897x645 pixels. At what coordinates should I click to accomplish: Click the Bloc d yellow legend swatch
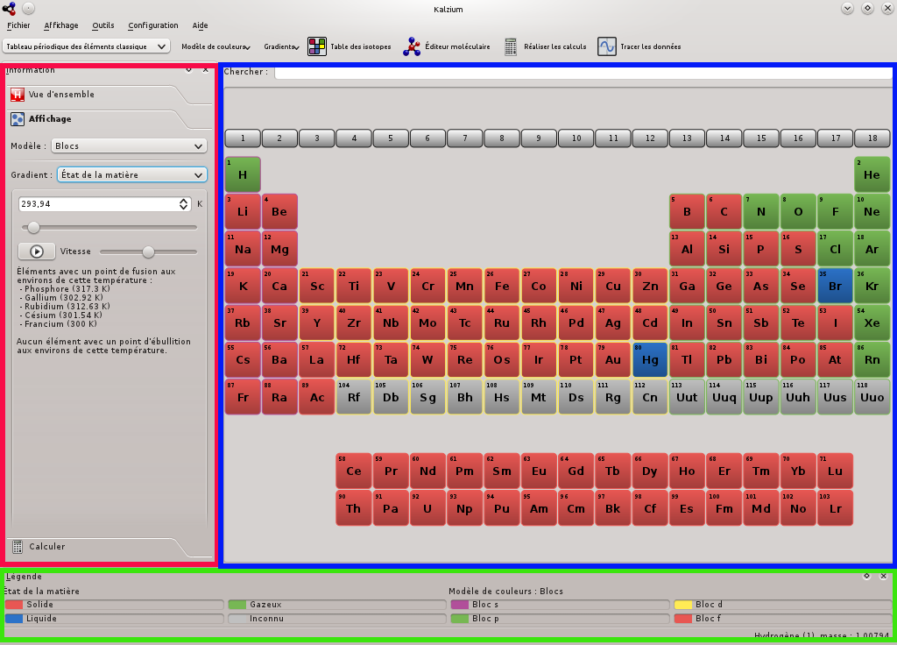click(682, 605)
